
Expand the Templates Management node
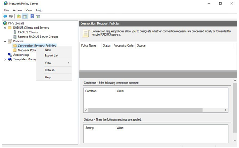coord(5,59)
